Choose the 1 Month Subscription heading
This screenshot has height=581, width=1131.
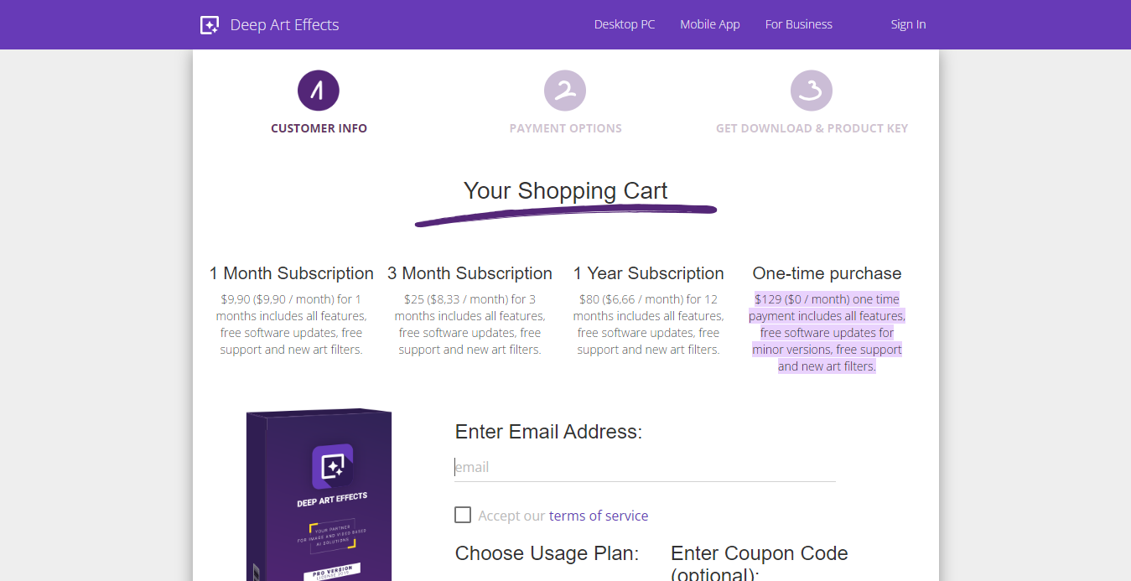[292, 273]
